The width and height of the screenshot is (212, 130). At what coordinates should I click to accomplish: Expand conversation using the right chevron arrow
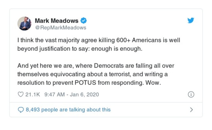point(192,110)
